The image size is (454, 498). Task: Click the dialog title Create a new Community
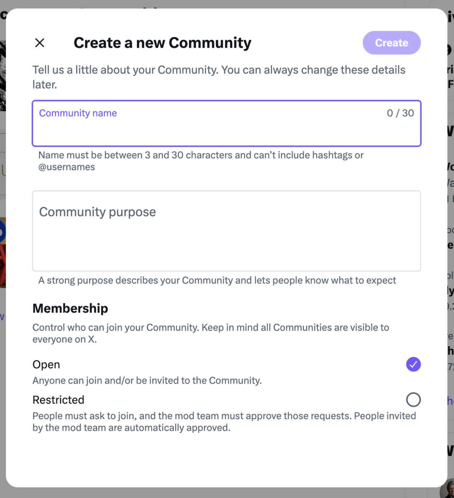click(162, 43)
